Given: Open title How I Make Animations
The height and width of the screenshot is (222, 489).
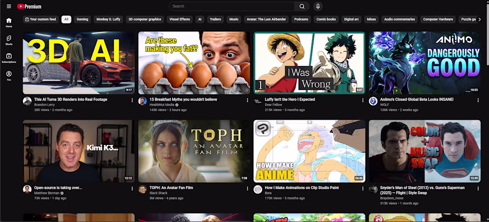Looking at the screenshot, I should tap(301, 188).
